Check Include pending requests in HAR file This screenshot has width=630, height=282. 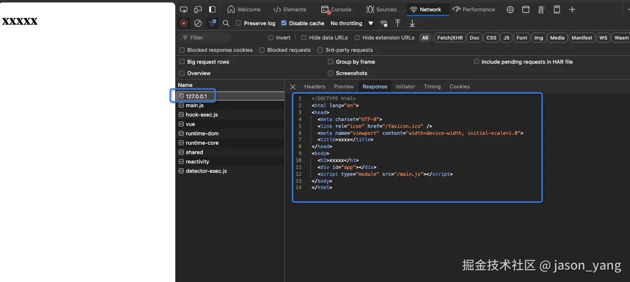coord(476,62)
